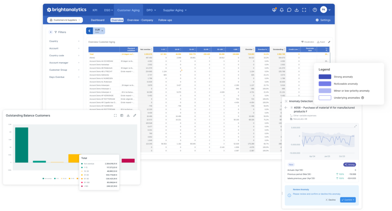Switch Outstanding Balance chart to table view
This screenshot has height=211, width=392.
click(122, 115)
